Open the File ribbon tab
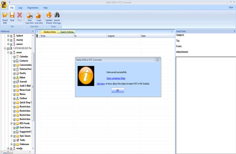This screenshot has width=236, height=154. coord(12,8)
